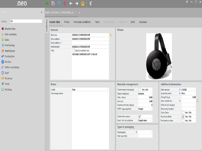
Task: Open the Parts list dissolution dropdown
Action: [145, 121]
